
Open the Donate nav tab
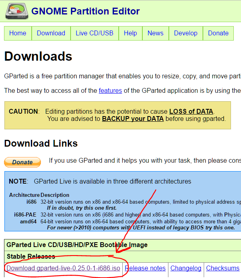(x=218, y=33)
